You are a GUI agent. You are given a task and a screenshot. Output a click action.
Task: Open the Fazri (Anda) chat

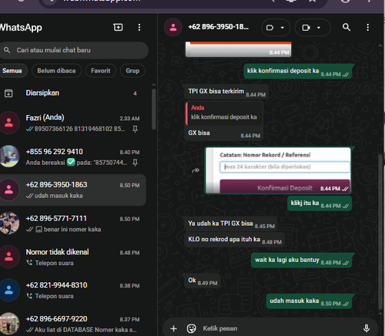pos(73,123)
